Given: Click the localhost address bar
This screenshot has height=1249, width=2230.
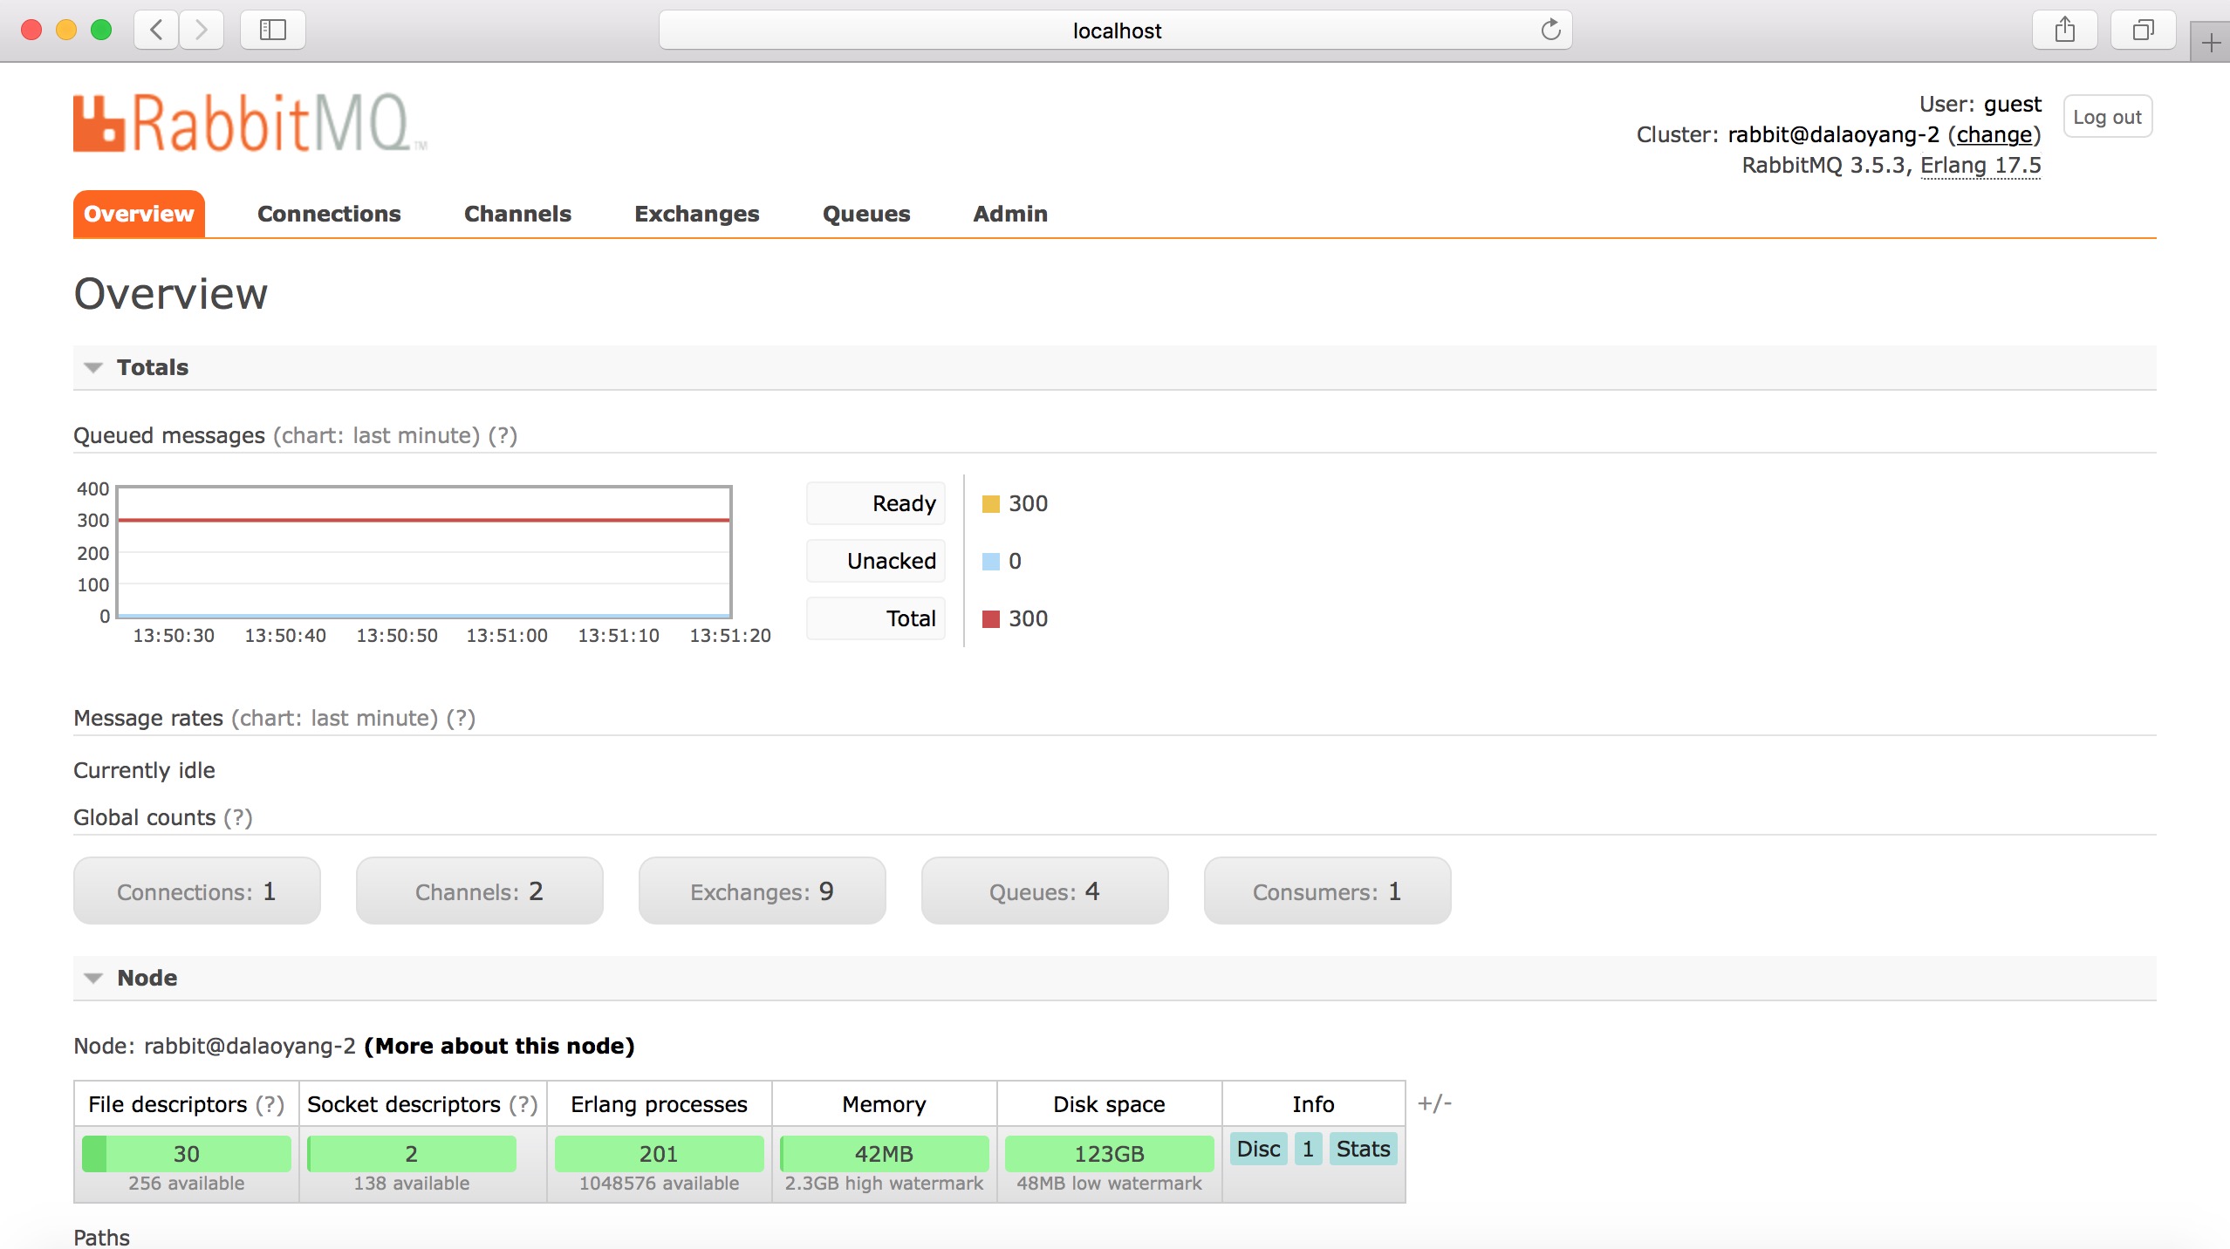Looking at the screenshot, I should pos(1115,31).
